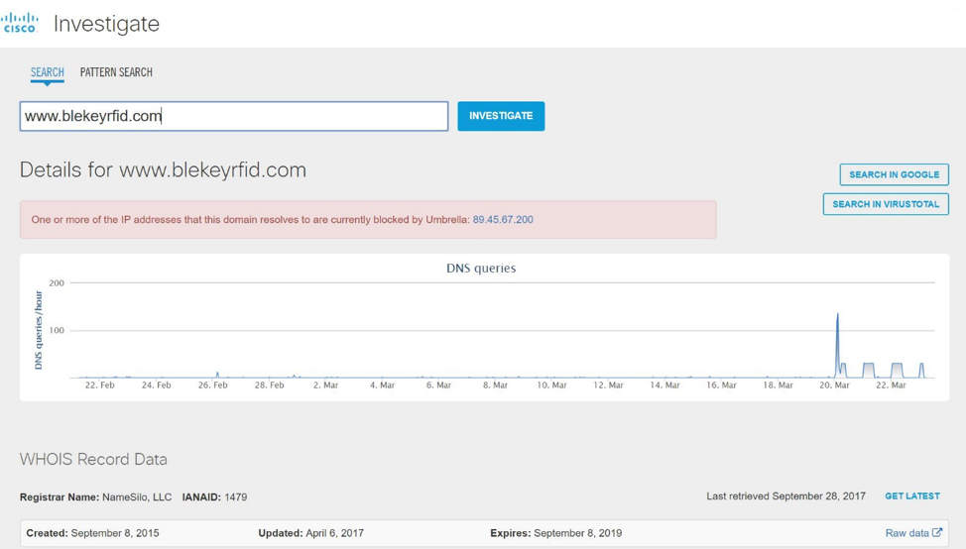Viewport: 966px width, 549px height.
Task: Click the domain search input field
Action: click(x=234, y=116)
